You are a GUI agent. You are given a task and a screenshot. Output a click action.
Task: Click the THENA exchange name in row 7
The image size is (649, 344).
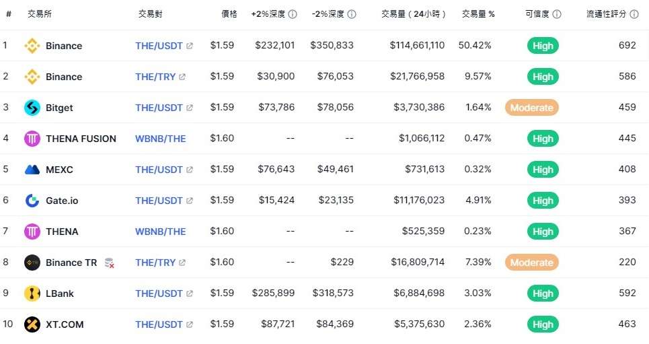[62, 232]
